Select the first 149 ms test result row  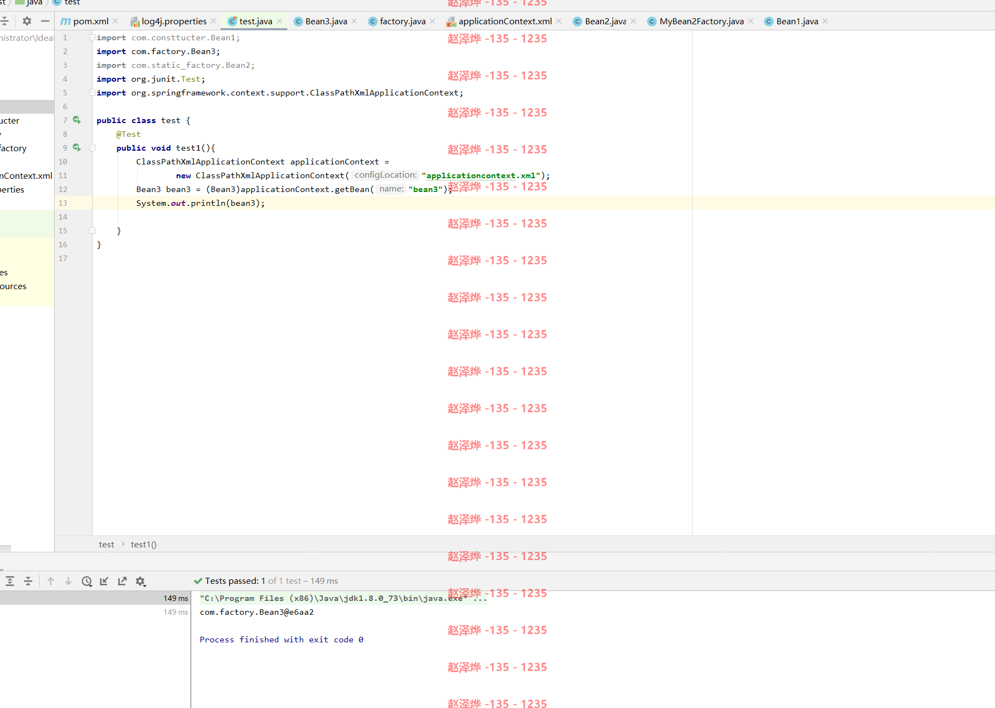[x=95, y=598]
